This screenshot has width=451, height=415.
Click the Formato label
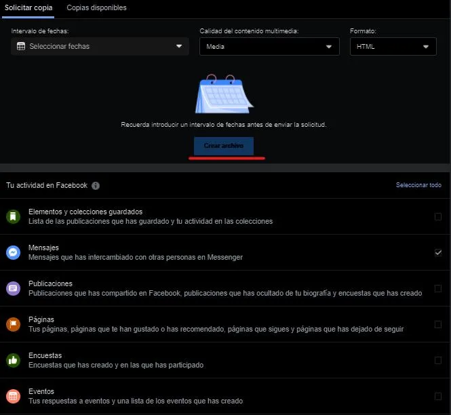pyautogui.click(x=363, y=31)
